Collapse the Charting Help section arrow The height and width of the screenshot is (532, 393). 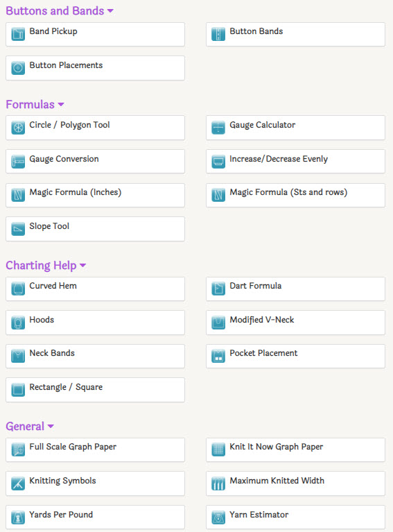[x=82, y=266]
